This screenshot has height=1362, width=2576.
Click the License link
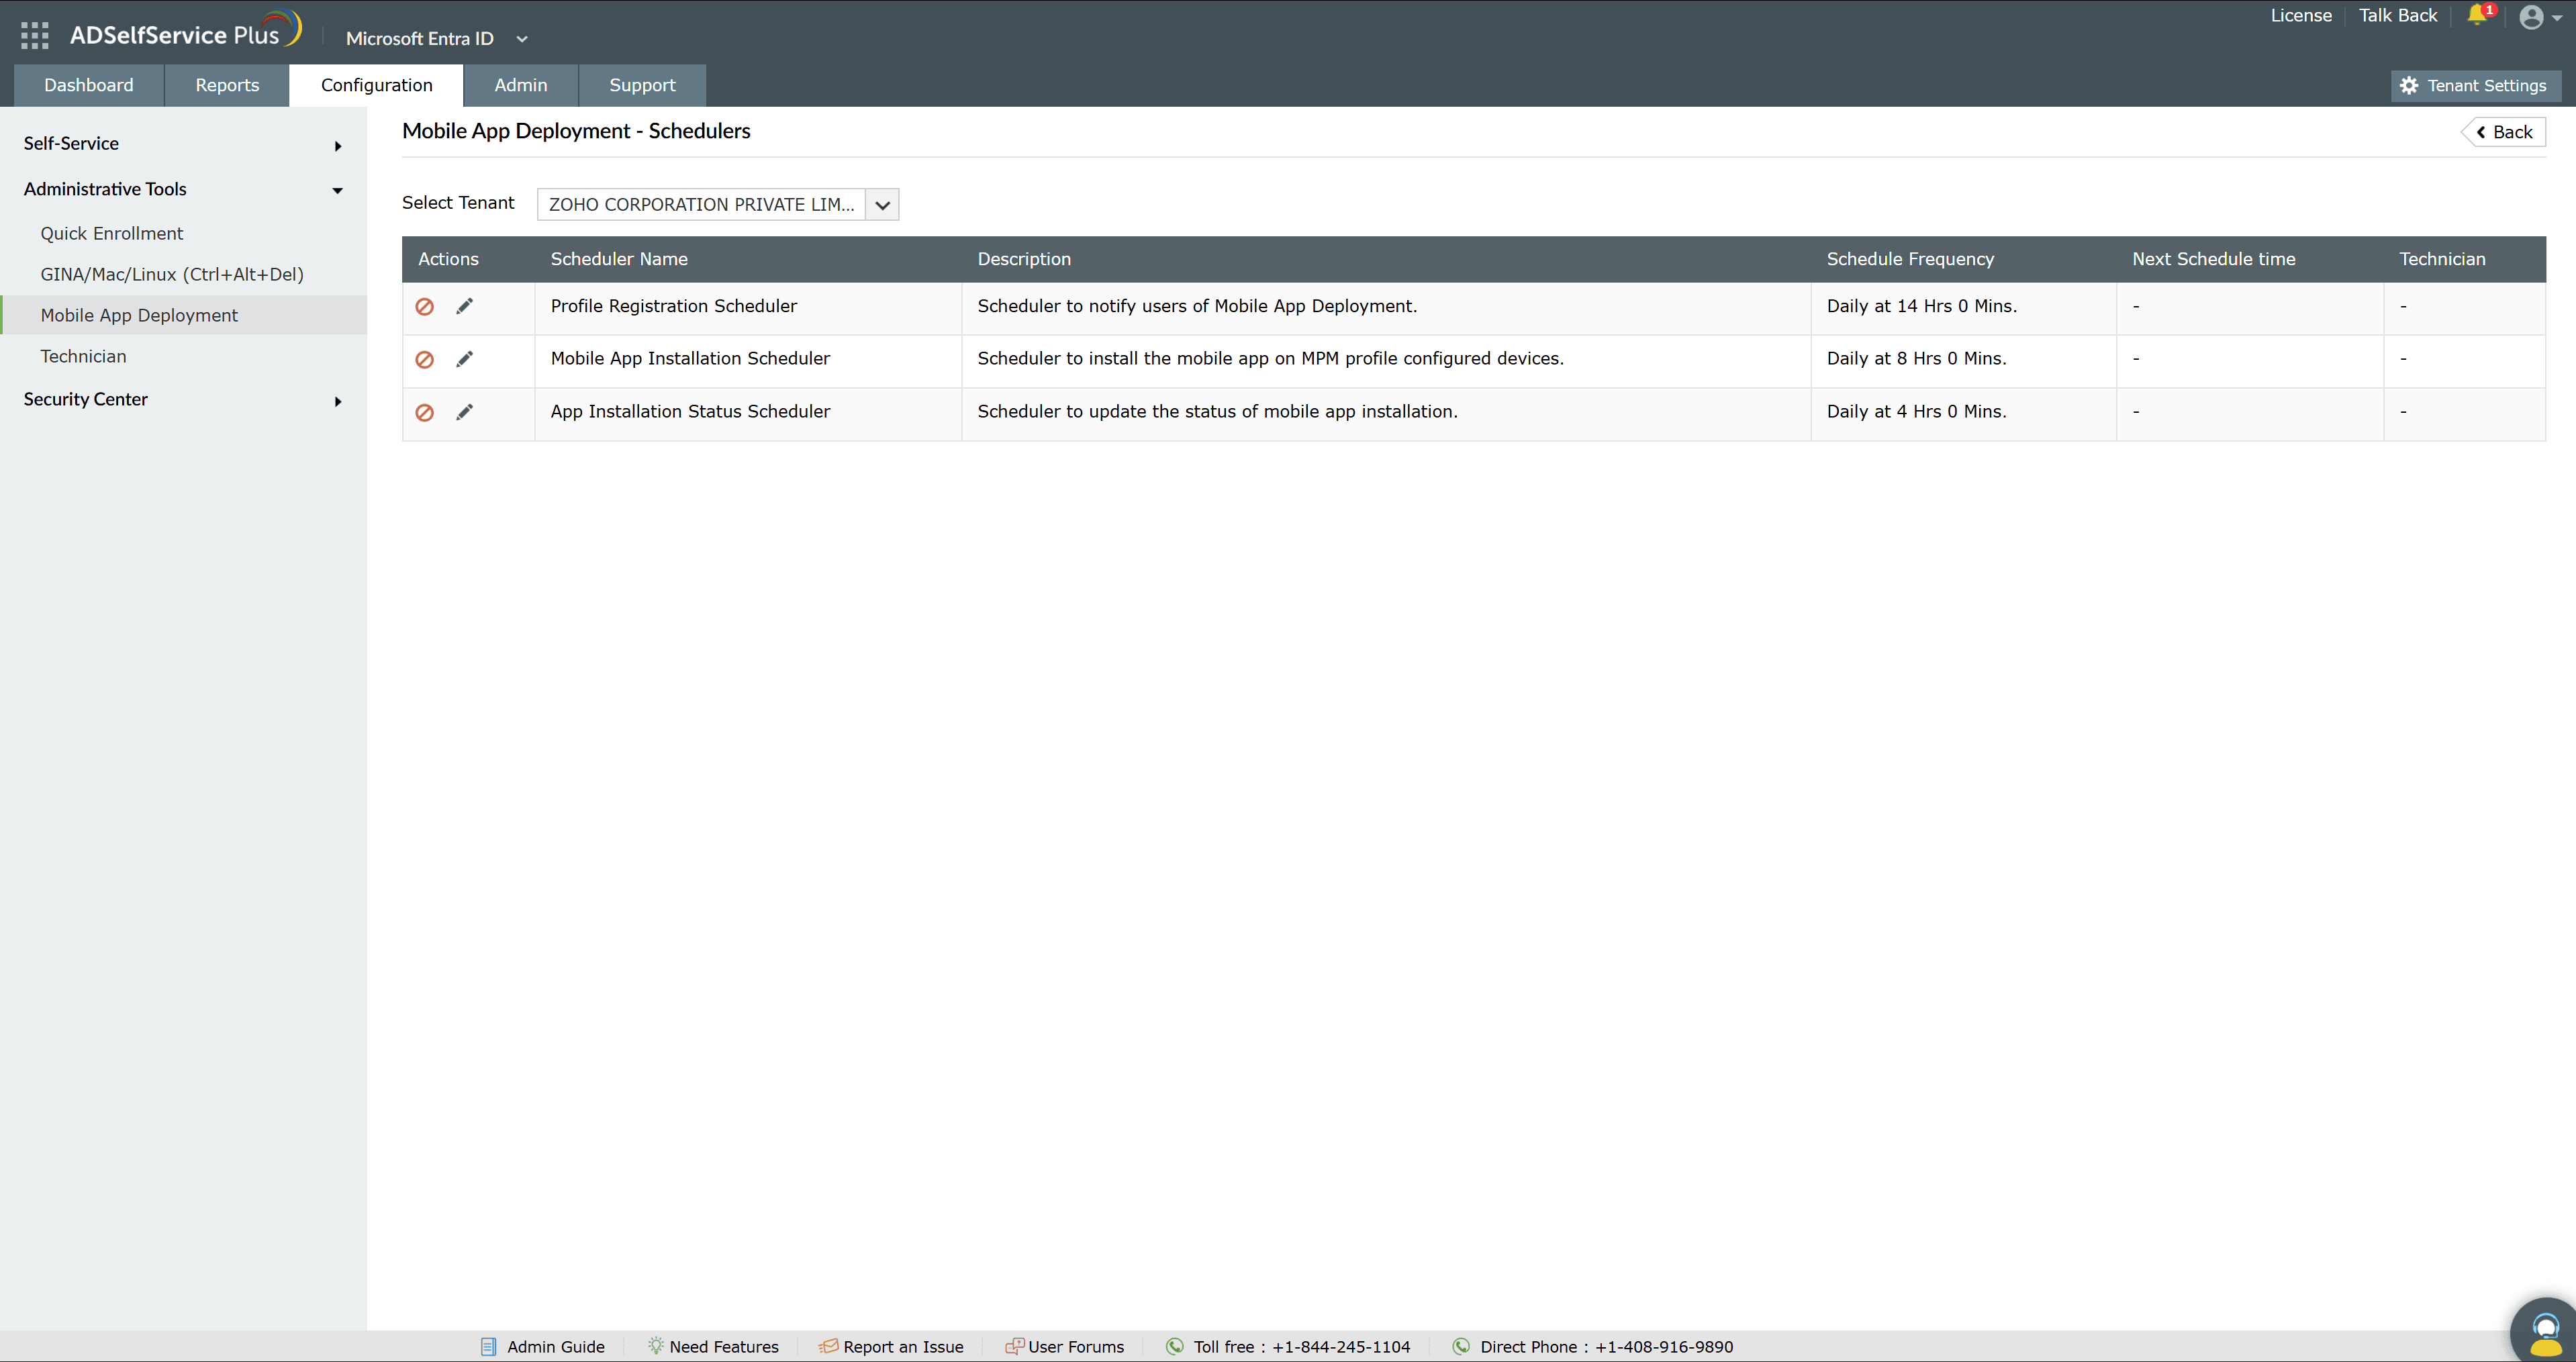coord(2301,15)
